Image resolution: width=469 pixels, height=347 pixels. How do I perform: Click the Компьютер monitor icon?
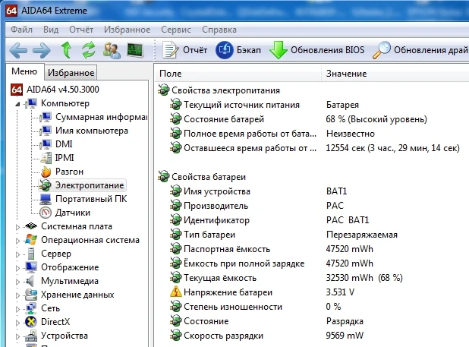pos(31,103)
